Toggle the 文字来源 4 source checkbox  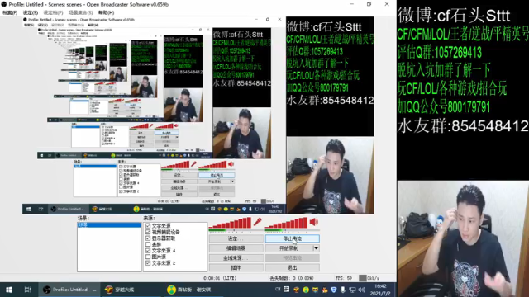click(x=148, y=251)
